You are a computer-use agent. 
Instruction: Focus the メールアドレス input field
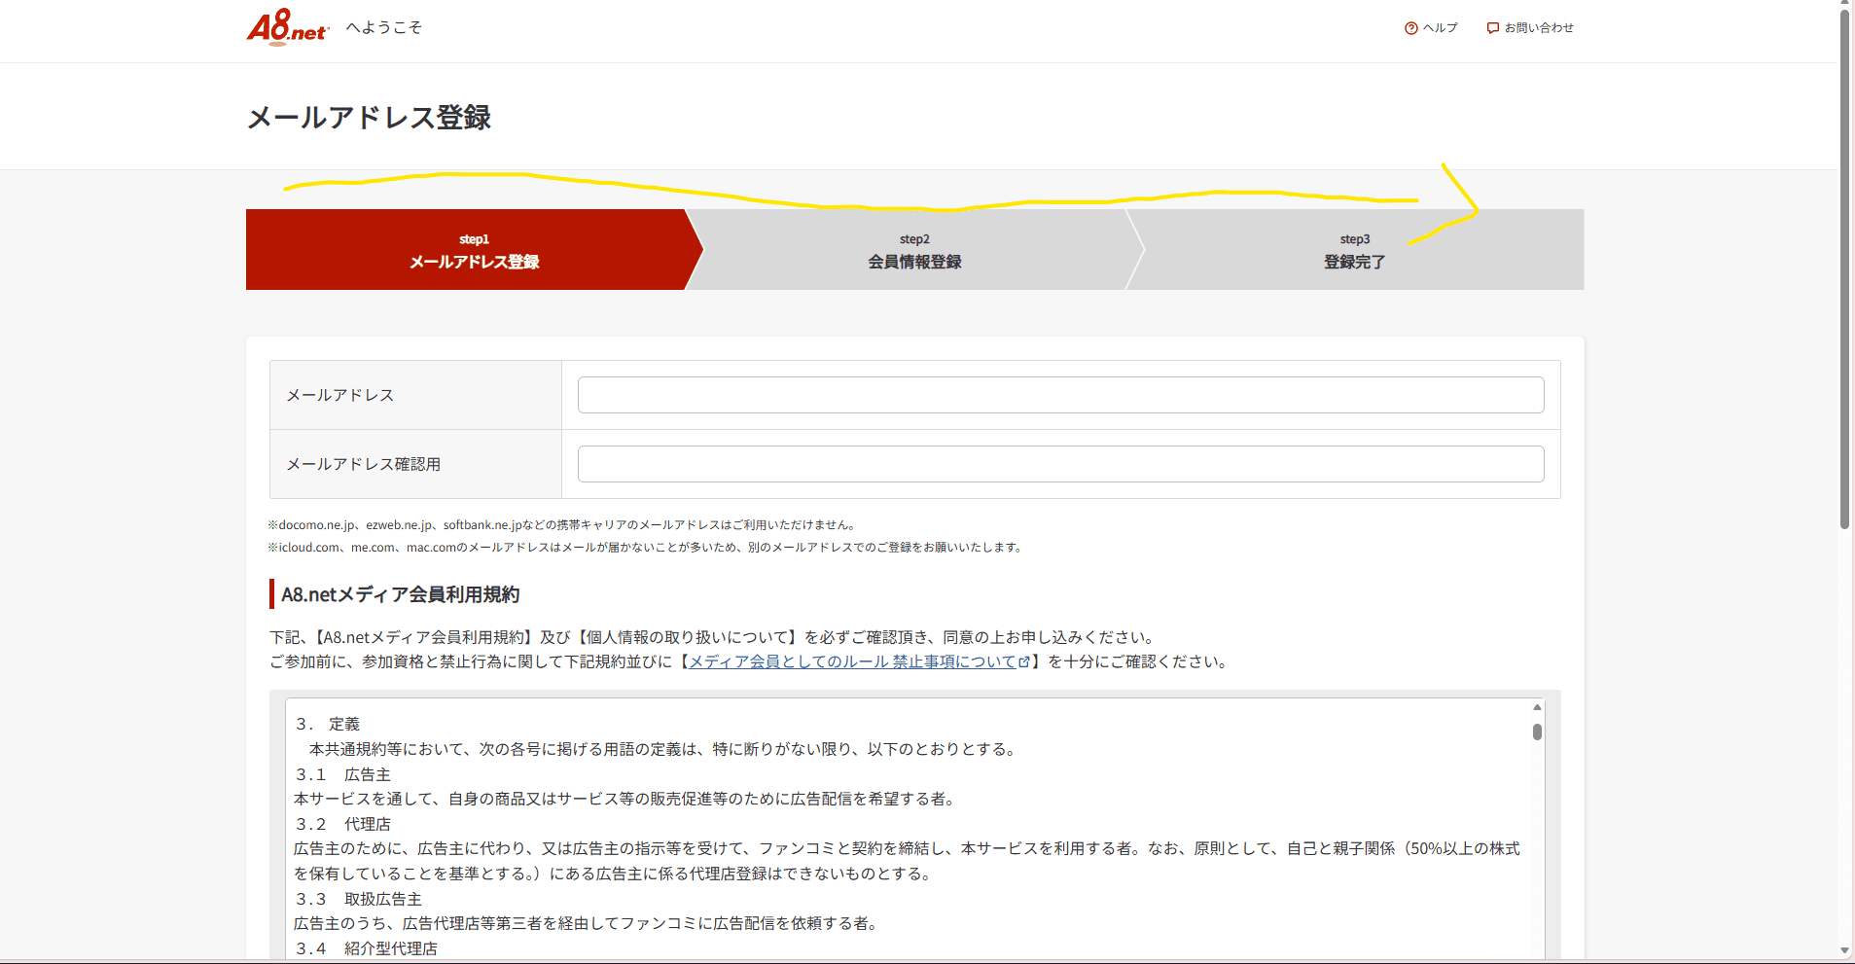pyautogui.click(x=1060, y=395)
